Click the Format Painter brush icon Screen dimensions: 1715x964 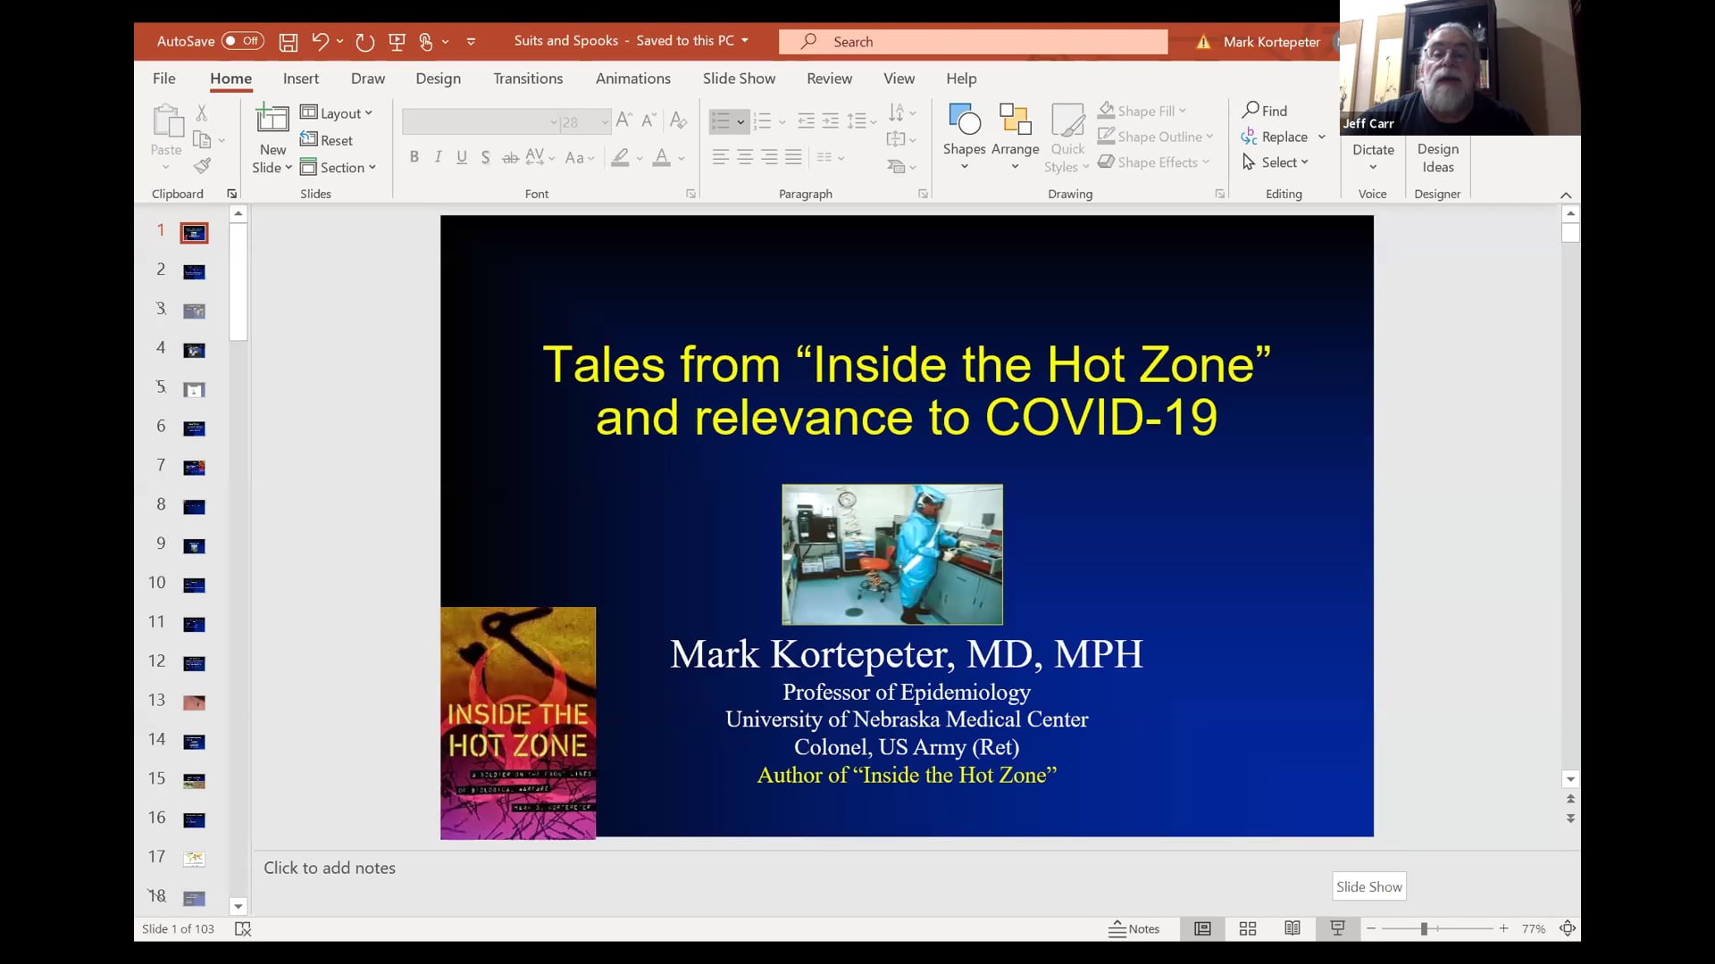click(203, 166)
